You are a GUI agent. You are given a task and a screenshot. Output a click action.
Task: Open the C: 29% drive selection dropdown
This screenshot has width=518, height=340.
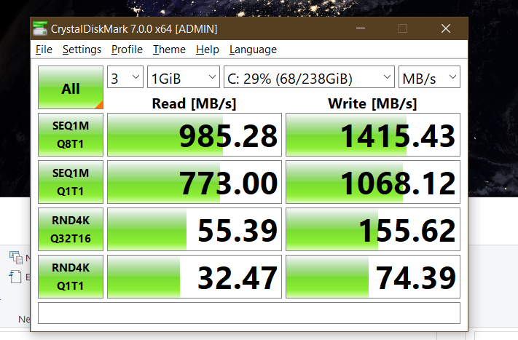(309, 77)
